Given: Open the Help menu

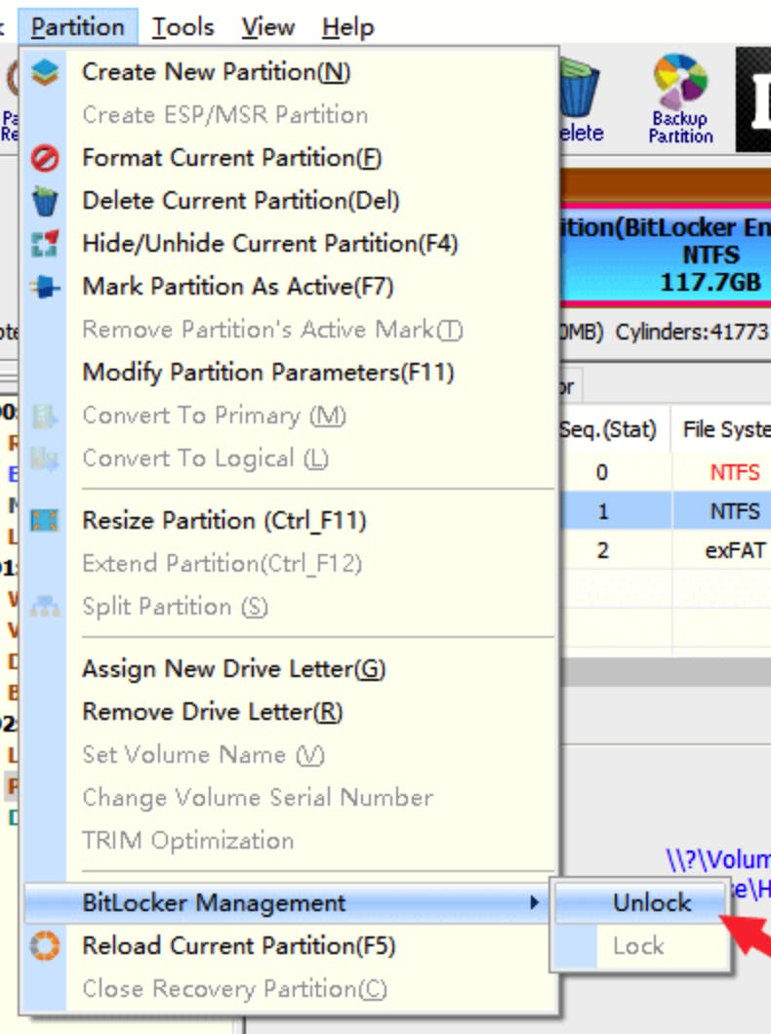Looking at the screenshot, I should click(x=347, y=27).
